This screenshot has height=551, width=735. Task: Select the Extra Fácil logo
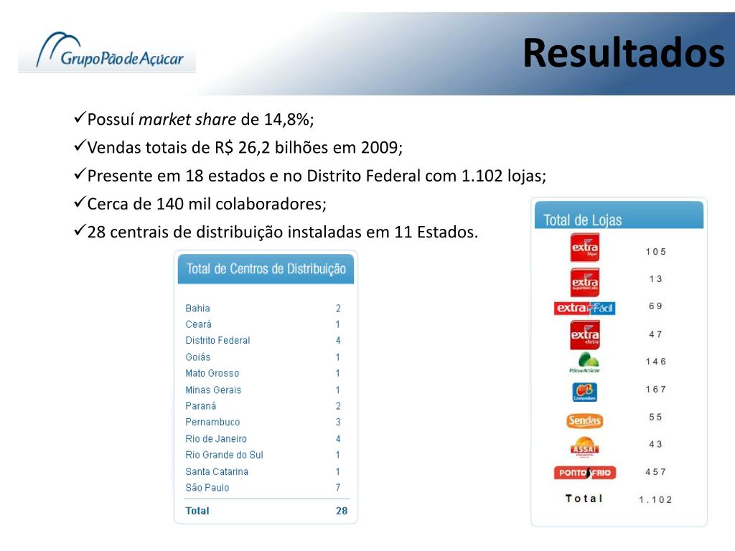tap(584, 308)
